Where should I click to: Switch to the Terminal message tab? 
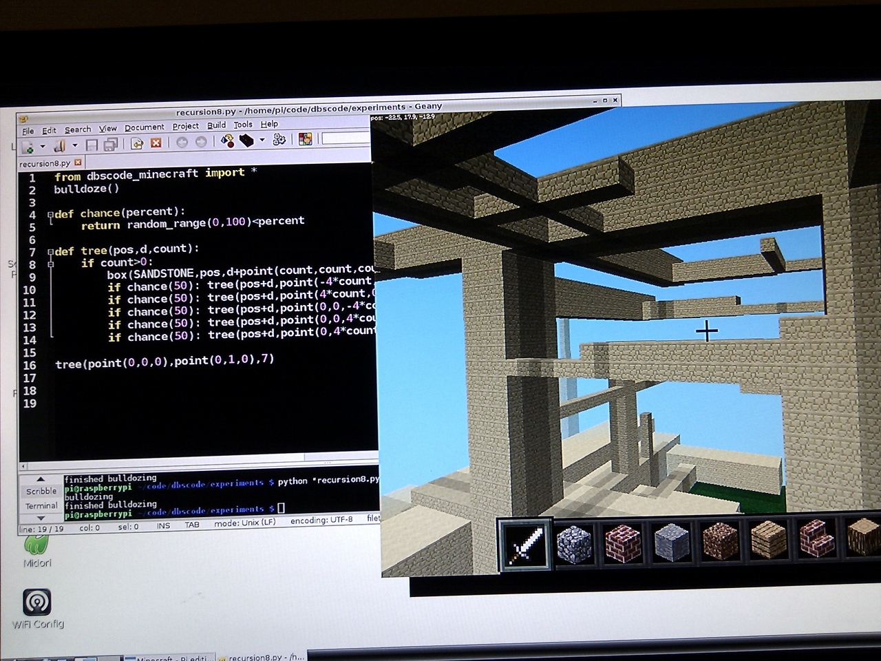coord(41,505)
